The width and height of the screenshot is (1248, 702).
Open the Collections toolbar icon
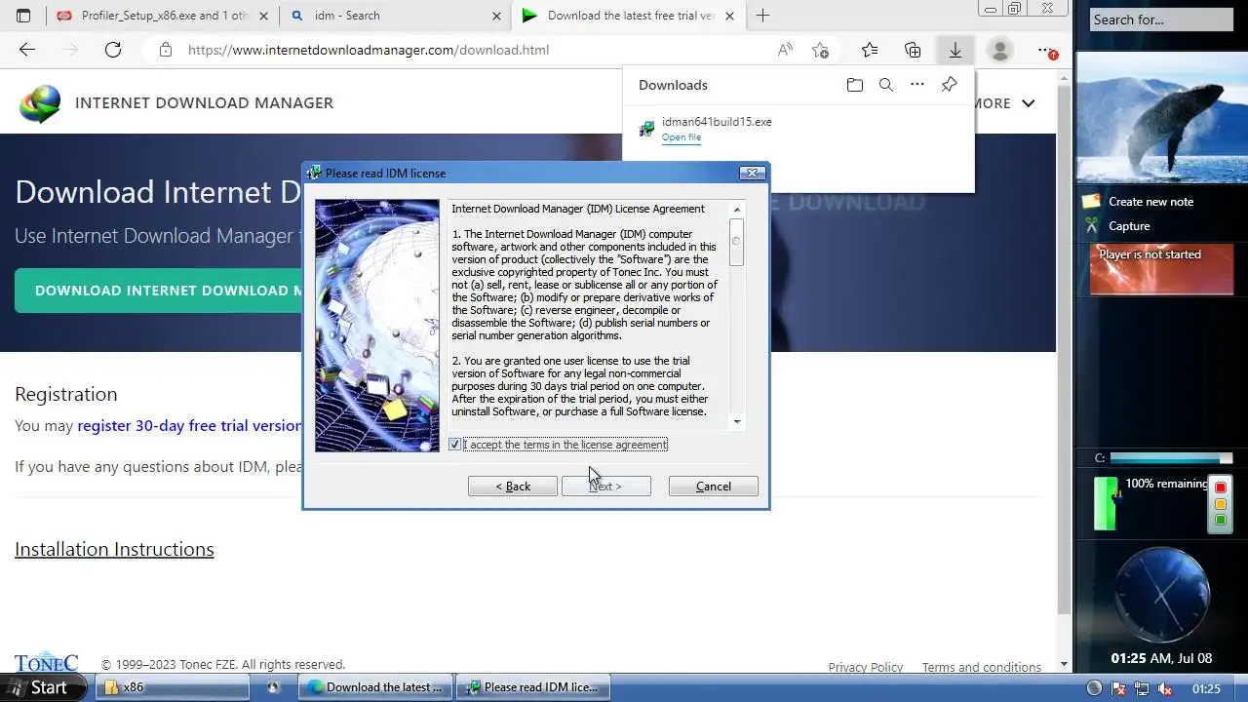pos(913,50)
